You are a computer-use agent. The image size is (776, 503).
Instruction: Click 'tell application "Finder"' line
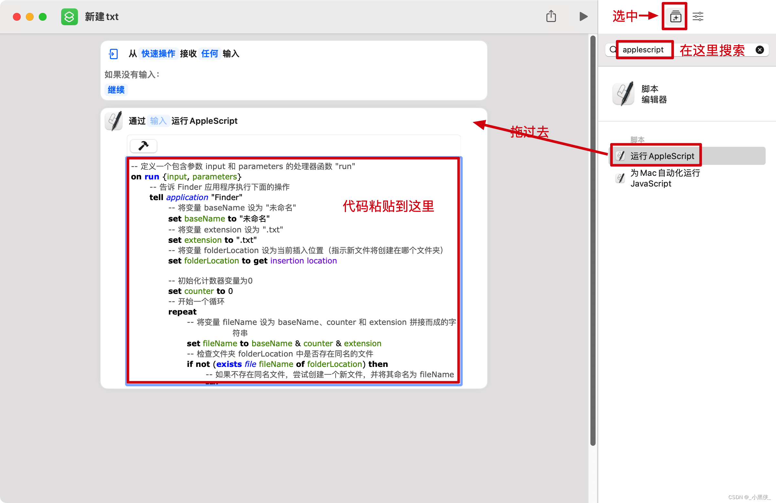coord(196,197)
